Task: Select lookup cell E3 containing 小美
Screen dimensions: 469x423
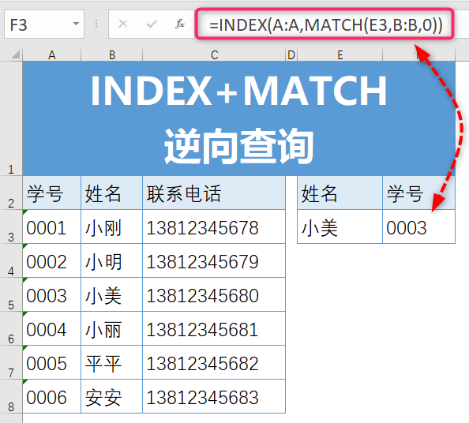Action: [x=340, y=226]
